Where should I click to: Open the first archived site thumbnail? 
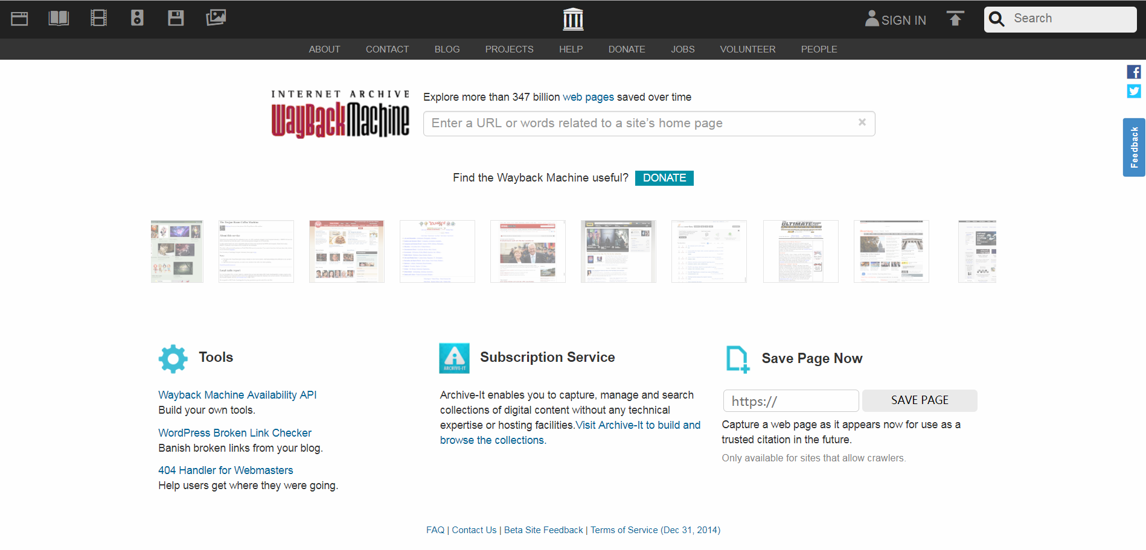[x=177, y=251]
